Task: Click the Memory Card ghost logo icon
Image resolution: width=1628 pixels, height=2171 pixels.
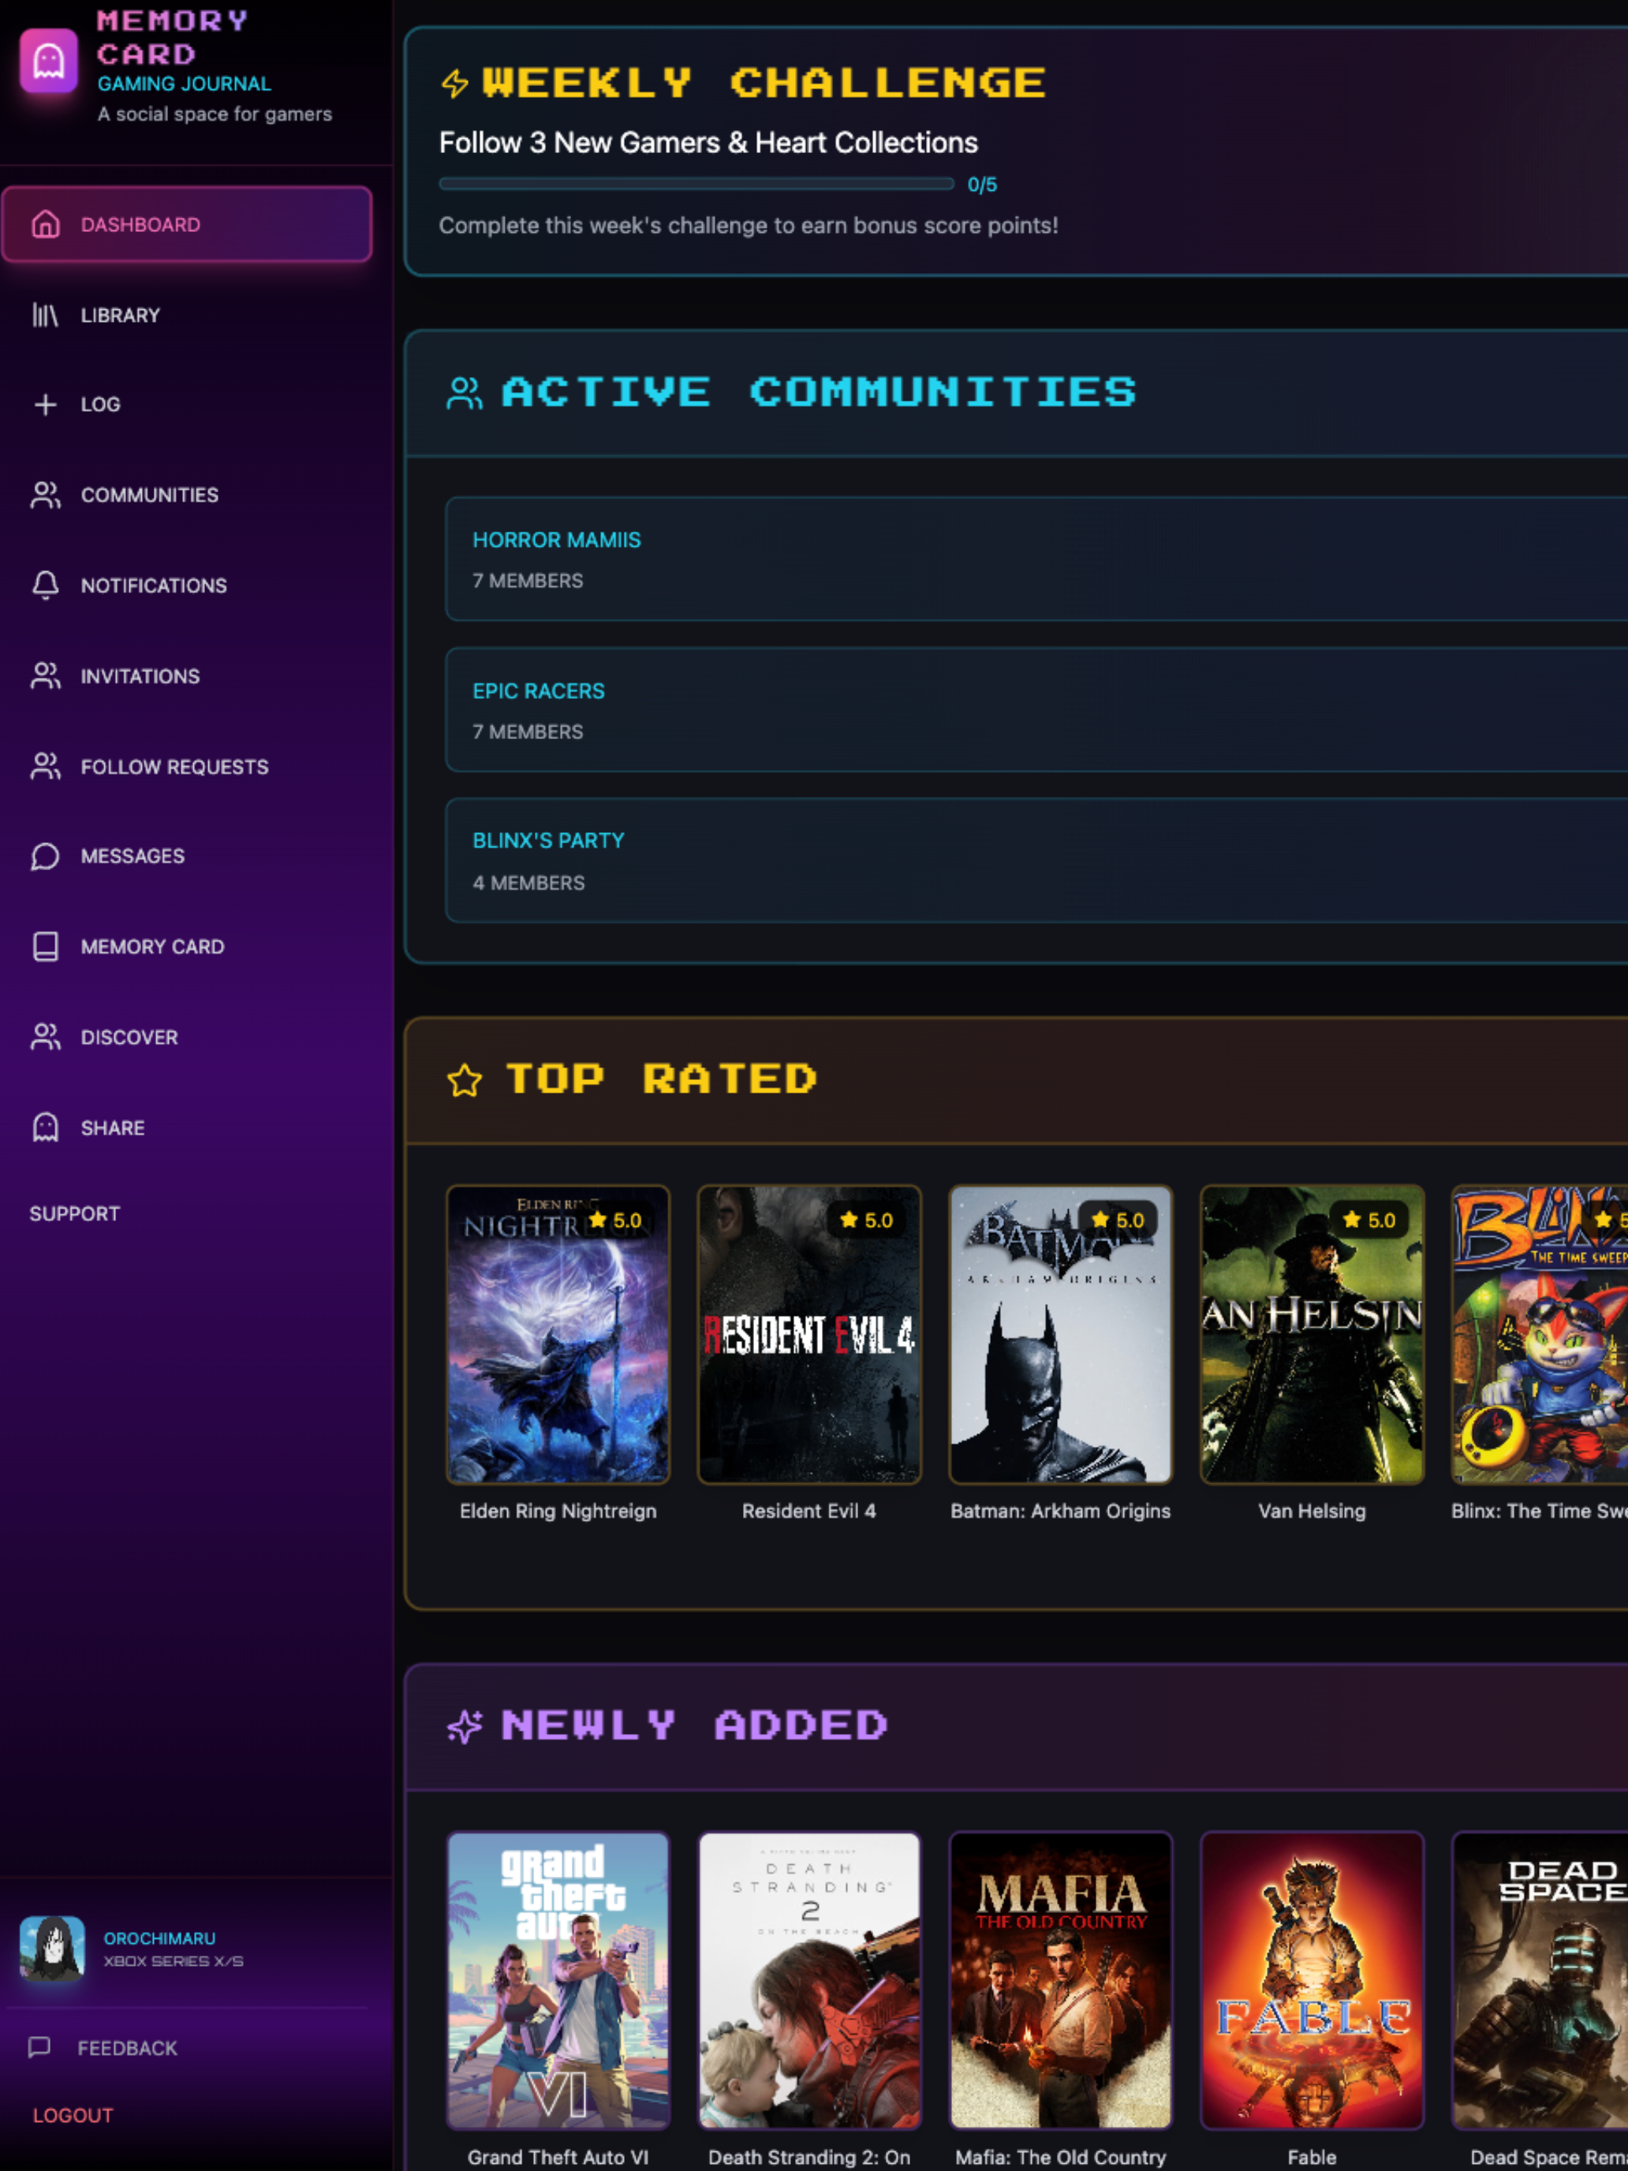Action: 49,61
